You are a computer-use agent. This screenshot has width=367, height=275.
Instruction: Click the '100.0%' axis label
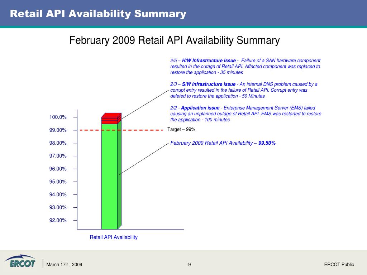pos(58,117)
